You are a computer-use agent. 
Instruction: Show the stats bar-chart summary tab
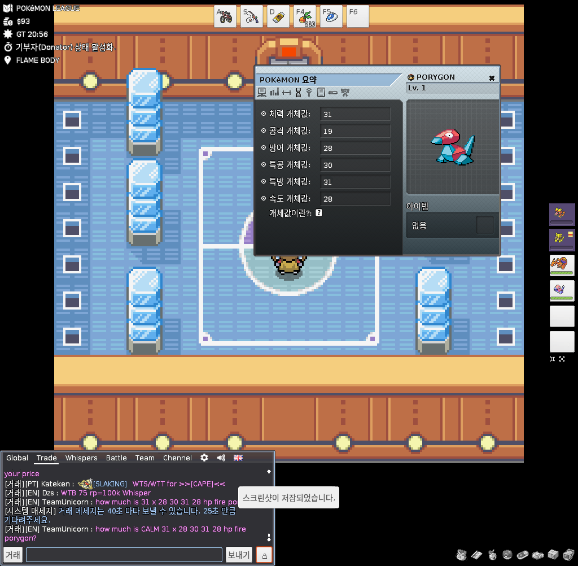[274, 92]
